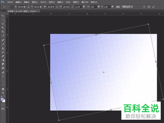Image resolution: width=164 pixels, height=123 pixels.
Task: Click the H height percentage field
Action: tap(67, 7)
